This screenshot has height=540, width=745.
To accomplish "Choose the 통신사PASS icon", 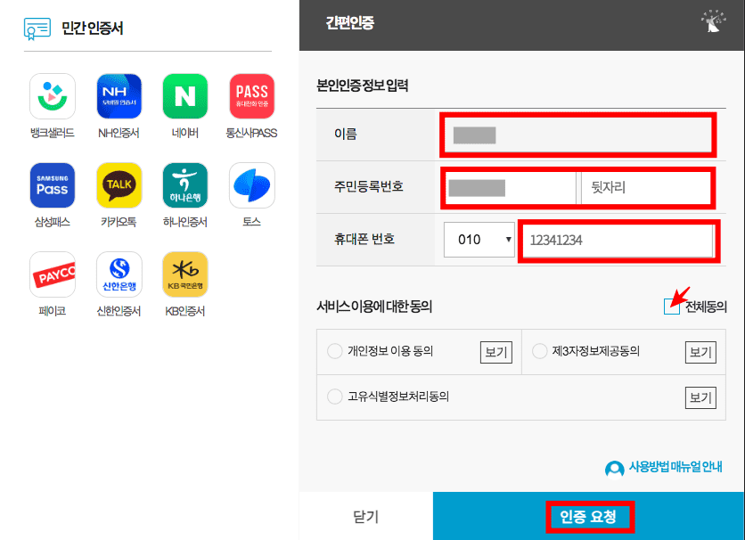I will [252, 96].
